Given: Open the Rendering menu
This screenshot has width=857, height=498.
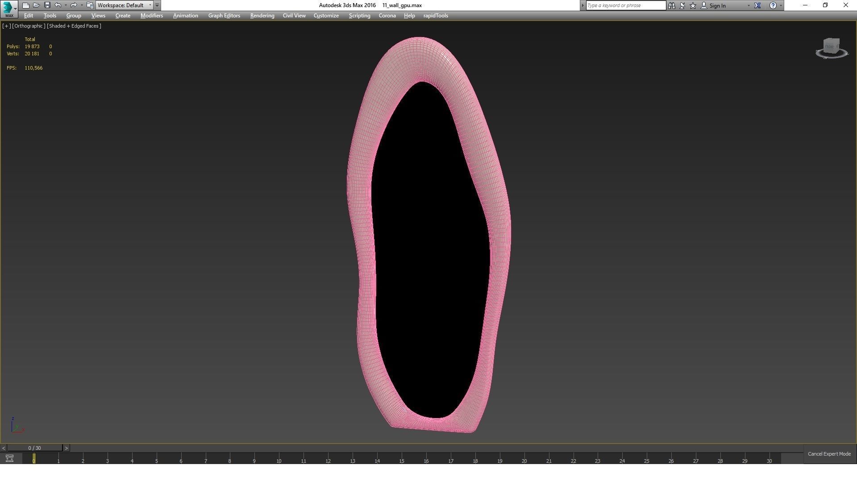Looking at the screenshot, I should coord(262,16).
